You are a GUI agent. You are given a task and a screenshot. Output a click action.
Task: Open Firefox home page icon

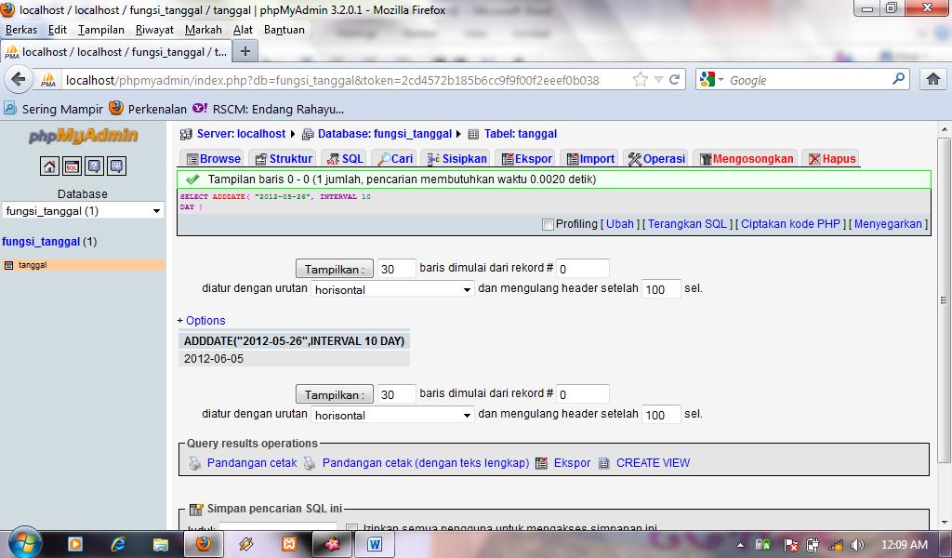pos(933,79)
